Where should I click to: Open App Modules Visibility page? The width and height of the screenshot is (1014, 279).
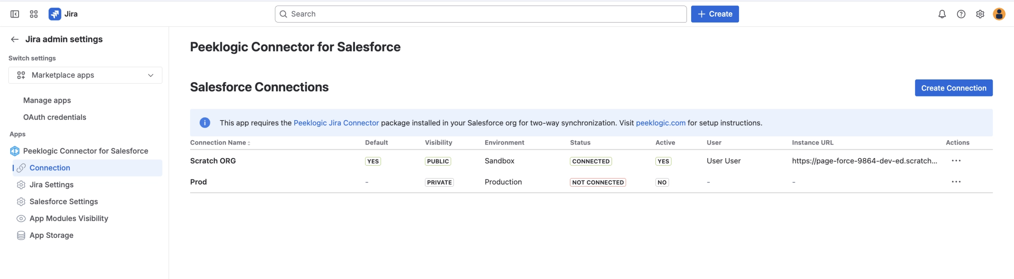(69, 219)
